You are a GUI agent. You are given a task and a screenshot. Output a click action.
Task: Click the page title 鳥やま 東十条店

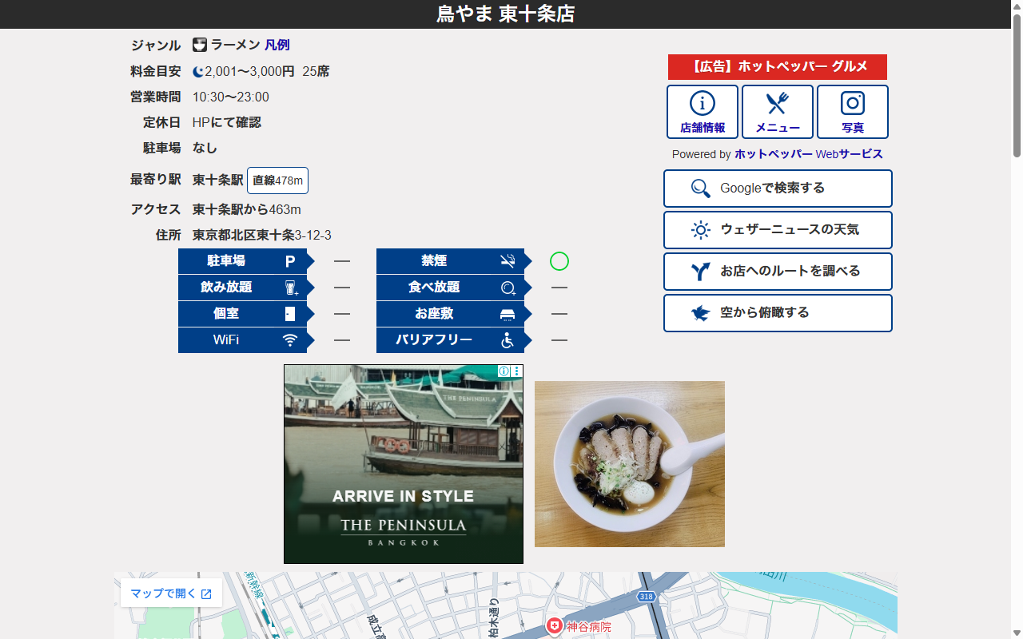coord(505,14)
